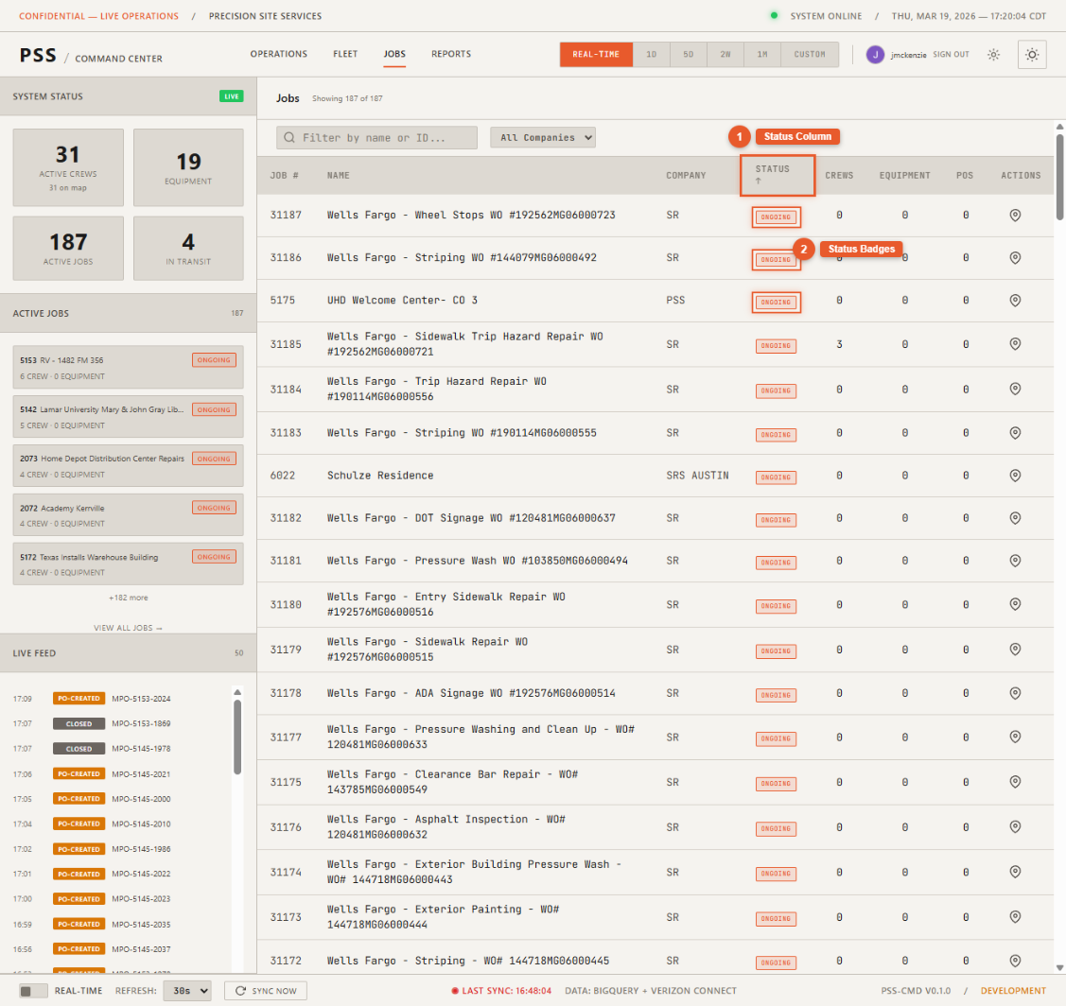Viewport: 1066px width, 1006px height.
Task: Change the refresh interval dropdown
Action: pyautogui.click(x=187, y=991)
